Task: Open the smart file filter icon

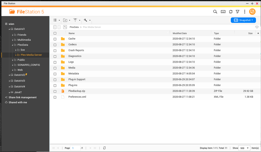Action: 238,12
